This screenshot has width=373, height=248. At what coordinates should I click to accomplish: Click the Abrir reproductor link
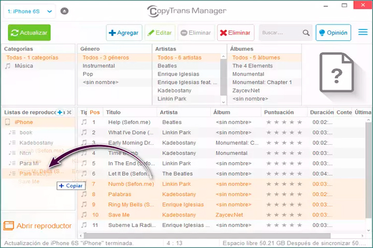pos(44,226)
